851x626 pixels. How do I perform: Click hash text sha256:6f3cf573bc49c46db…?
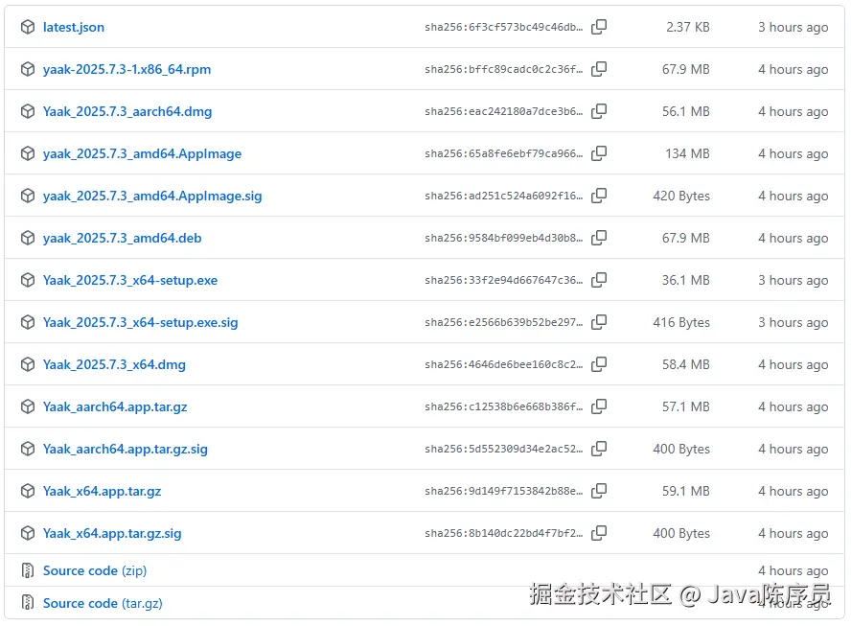[x=504, y=27]
